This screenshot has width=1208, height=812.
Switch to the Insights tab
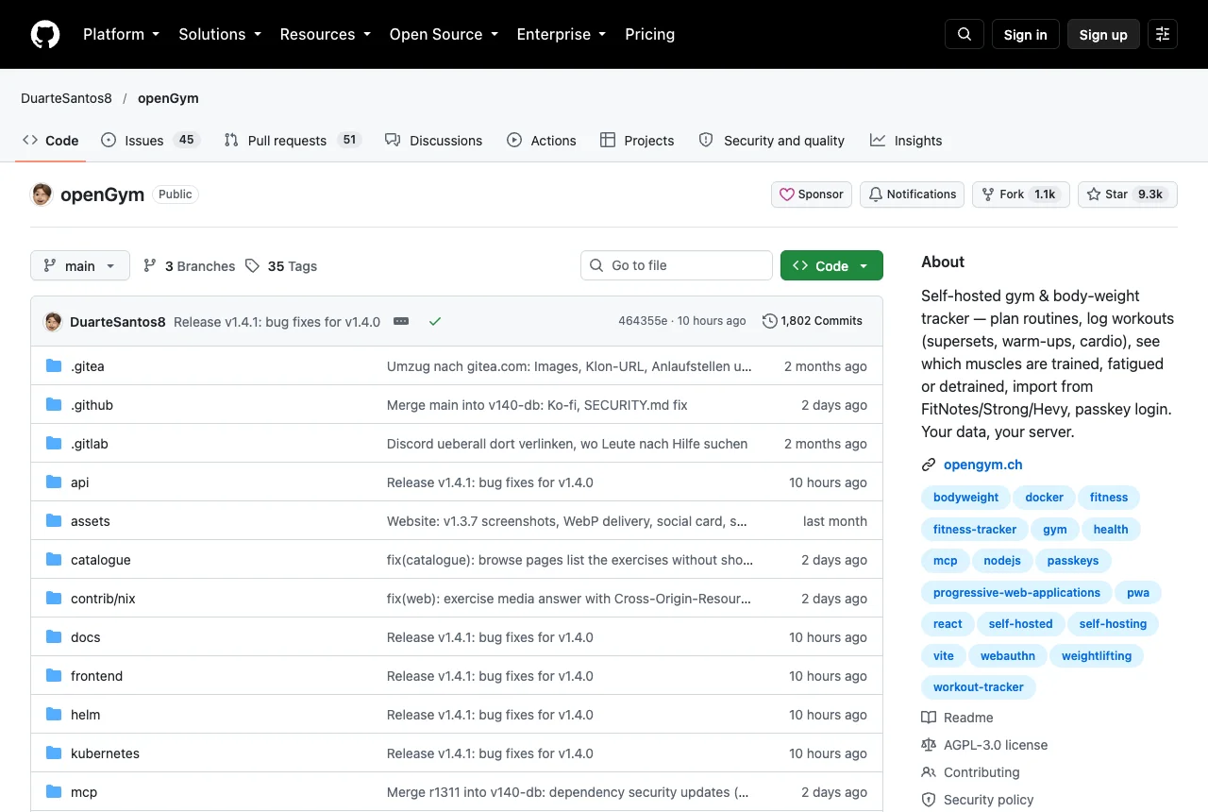pos(906,140)
